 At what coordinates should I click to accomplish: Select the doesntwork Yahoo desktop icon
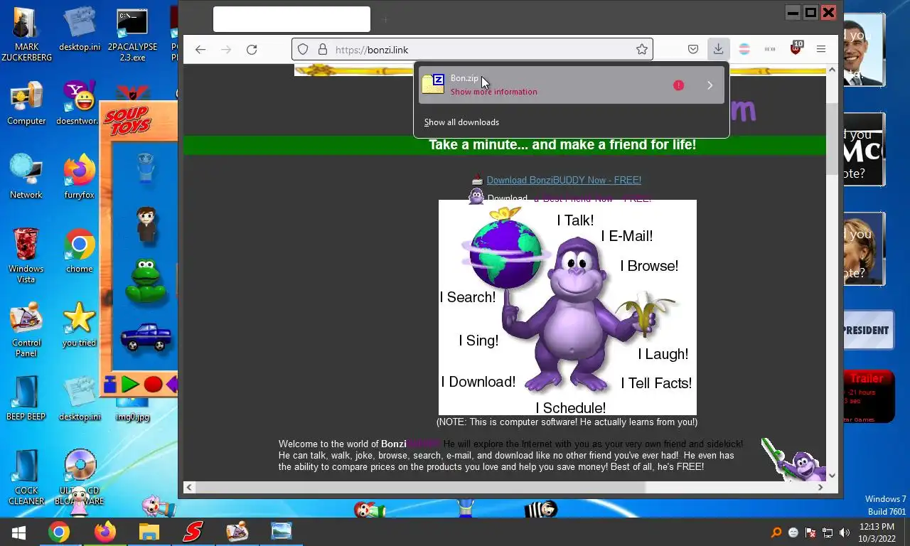tap(79, 104)
